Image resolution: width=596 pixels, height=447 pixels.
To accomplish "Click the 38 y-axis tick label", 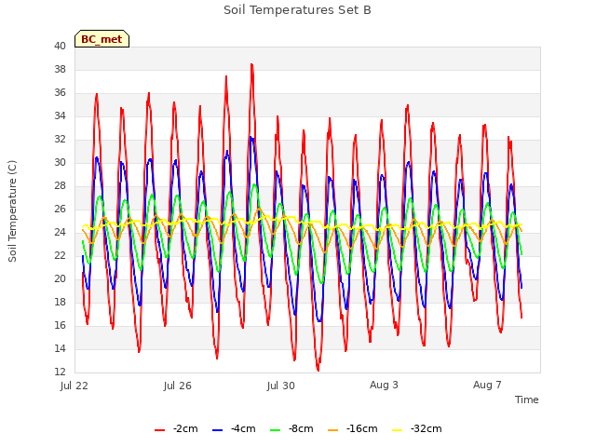I will [60, 69].
